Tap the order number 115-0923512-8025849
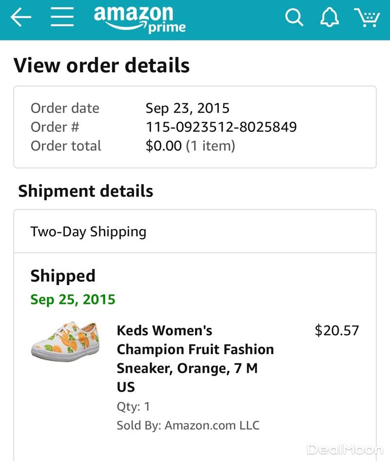 (221, 127)
